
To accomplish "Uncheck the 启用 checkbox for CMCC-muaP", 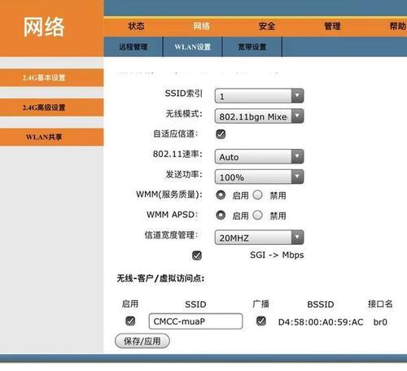I will pos(130,321).
